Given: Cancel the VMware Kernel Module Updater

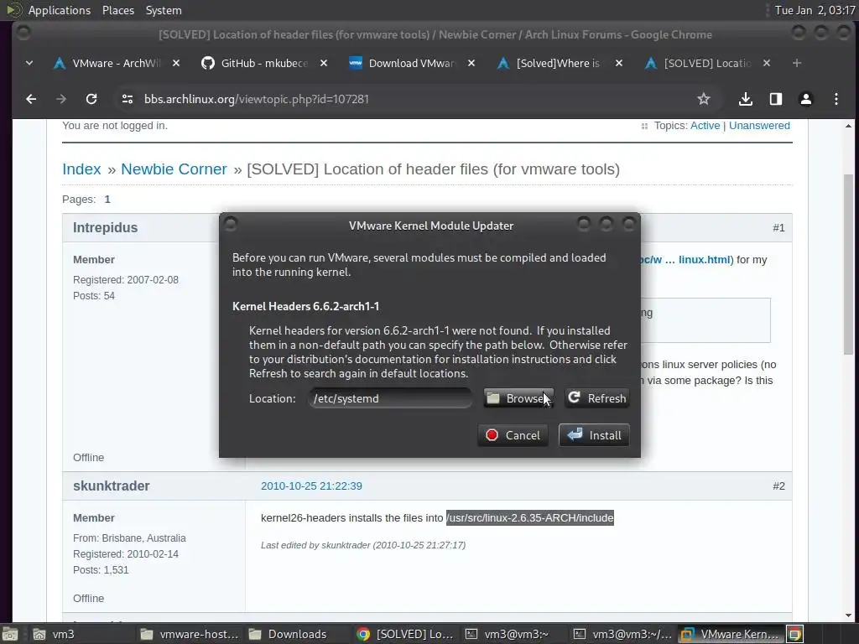Looking at the screenshot, I should tap(513, 435).
